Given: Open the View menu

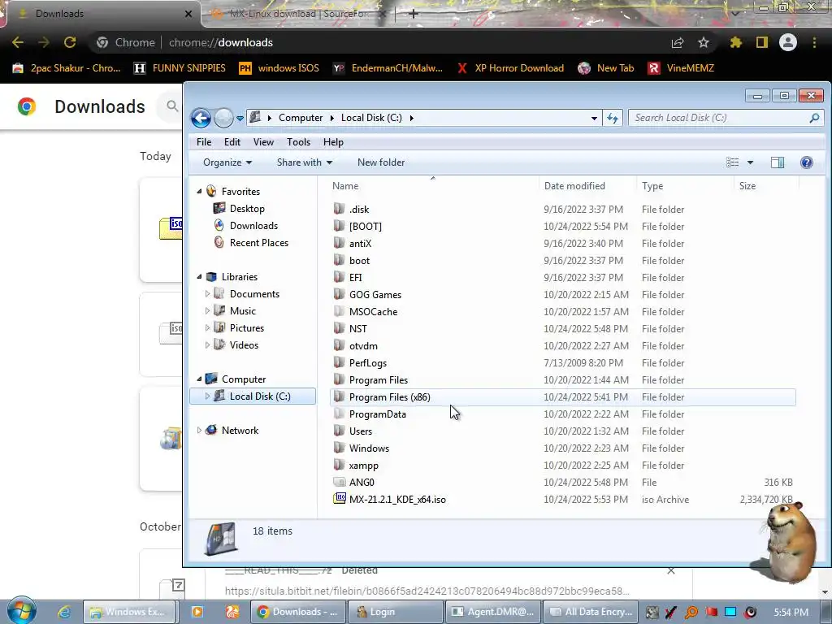Looking at the screenshot, I should coord(263,142).
